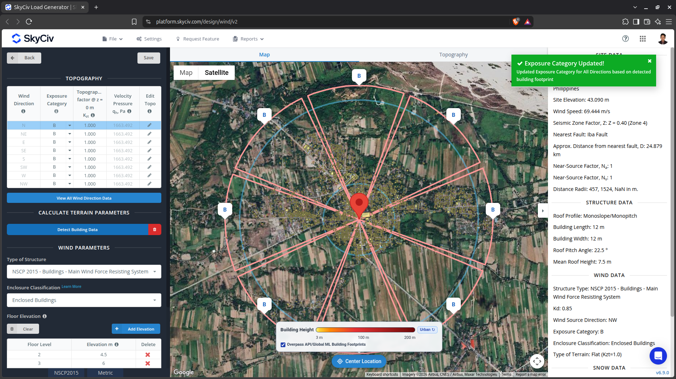The width and height of the screenshot is (676, 379).
Task: Open the Learn More link
Action: (71, 286)
